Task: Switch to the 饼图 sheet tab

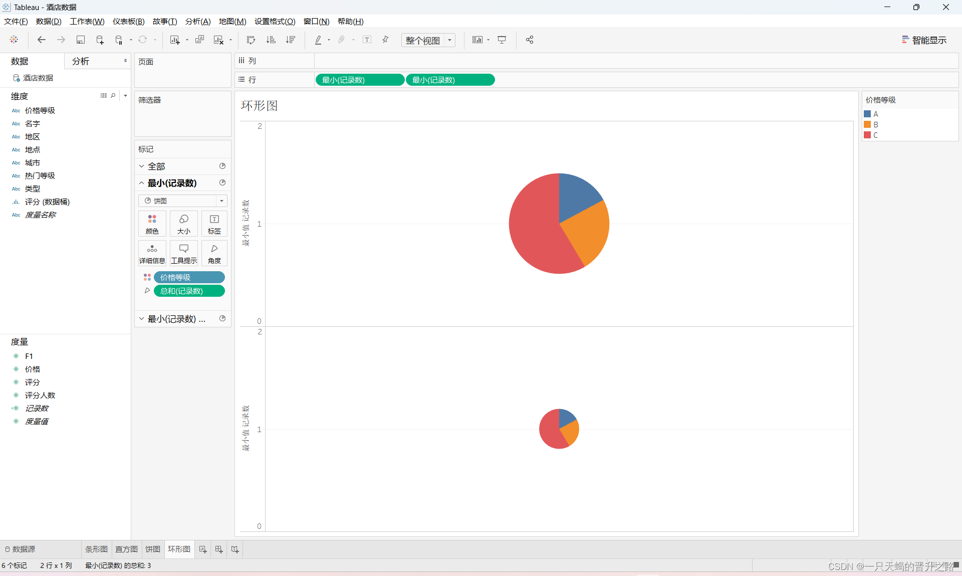Action: coord(153,549)
